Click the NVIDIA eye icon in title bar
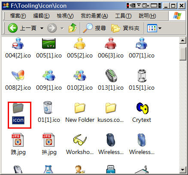The image size is (188, 175). (x=133, y=6)
